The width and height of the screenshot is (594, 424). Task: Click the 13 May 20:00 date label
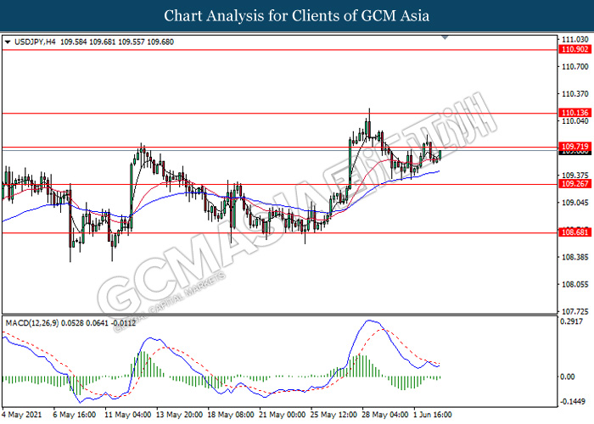(x=180, y=415)
